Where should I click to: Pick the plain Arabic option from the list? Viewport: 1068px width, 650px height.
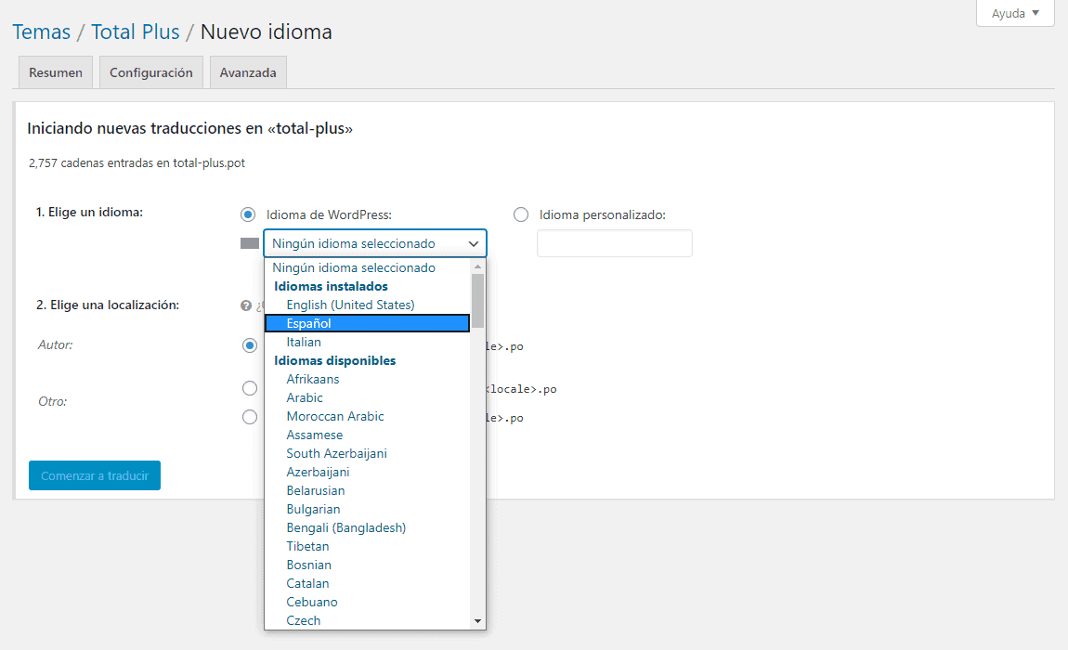[x=367, y=397]
